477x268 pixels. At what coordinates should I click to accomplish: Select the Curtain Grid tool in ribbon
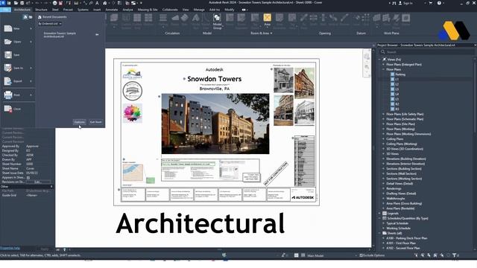(x=137, y=21)
